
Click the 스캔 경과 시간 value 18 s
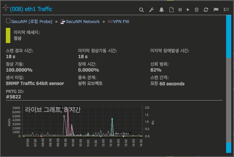[x=11, y=56]
